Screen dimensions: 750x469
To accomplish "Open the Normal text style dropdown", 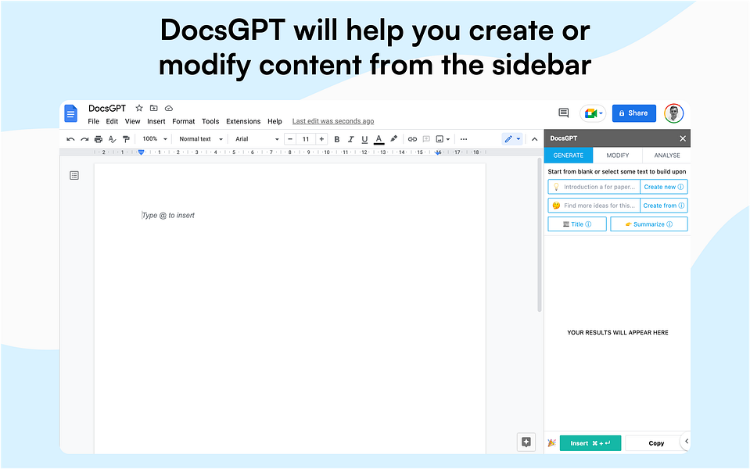I will click(201, 139).
